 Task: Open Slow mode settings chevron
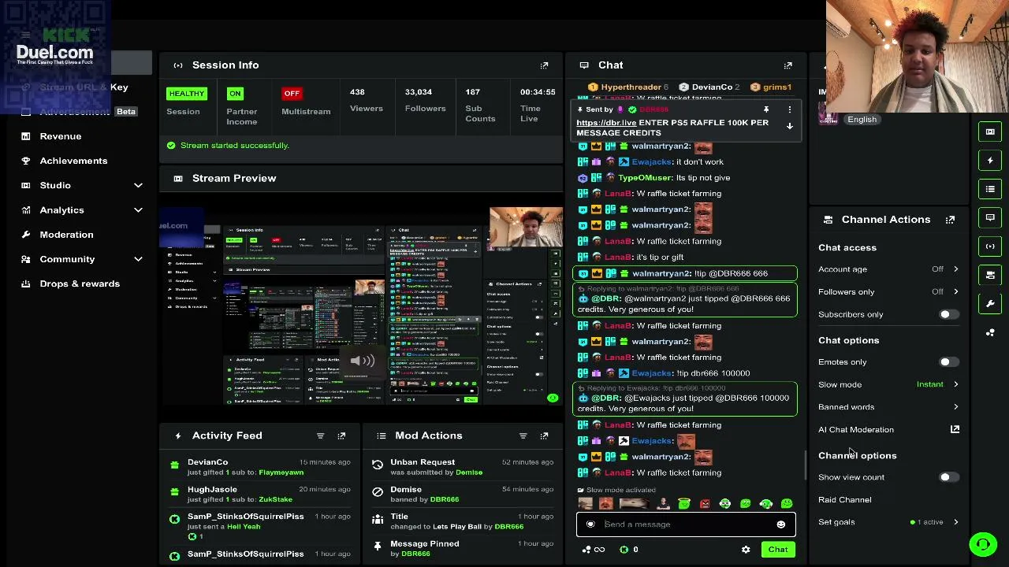(x=955, y=384)
